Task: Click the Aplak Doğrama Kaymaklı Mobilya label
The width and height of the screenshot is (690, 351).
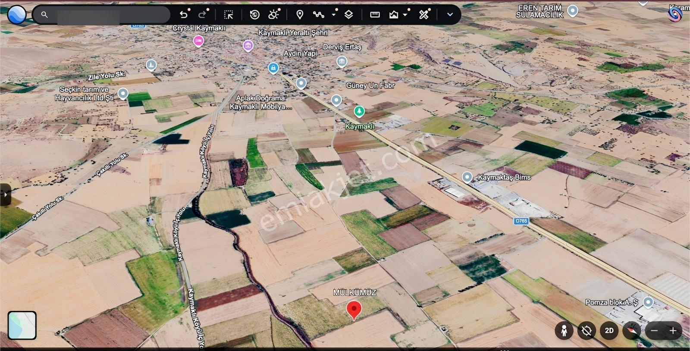Action: pos(261,102)
